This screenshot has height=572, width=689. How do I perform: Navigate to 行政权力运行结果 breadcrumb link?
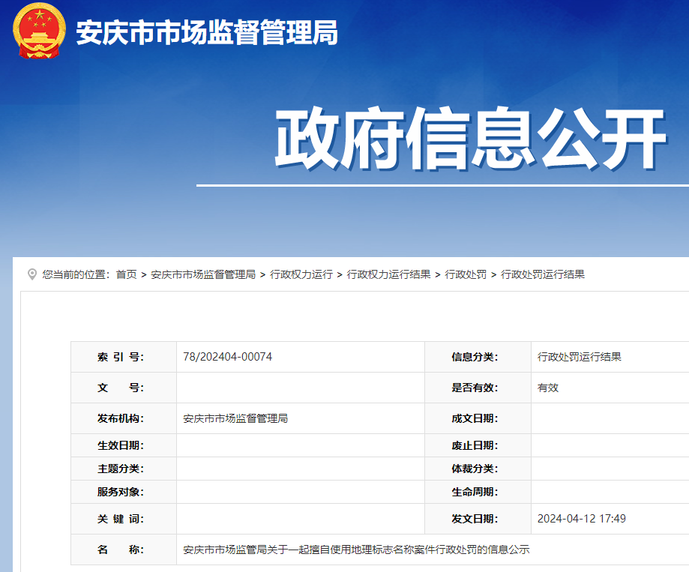click(388, 274)
